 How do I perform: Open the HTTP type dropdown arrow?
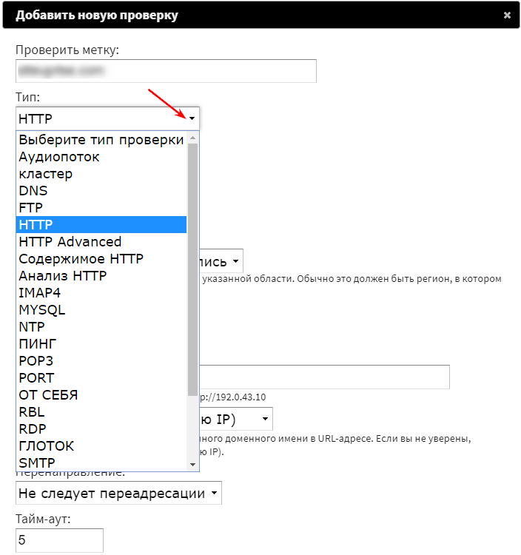192,118
